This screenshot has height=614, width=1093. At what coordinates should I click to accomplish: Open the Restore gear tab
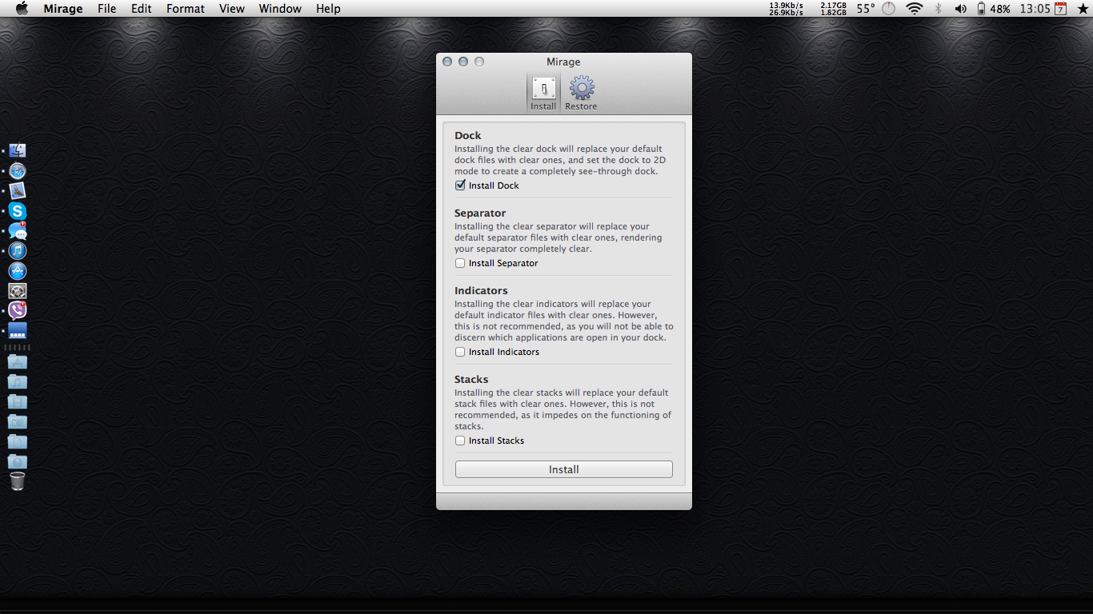[581, 94]
